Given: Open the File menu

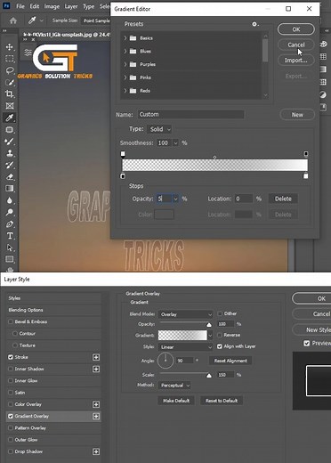Looking at the screenshot, I should pyautogui.click(x=20, y=6).
